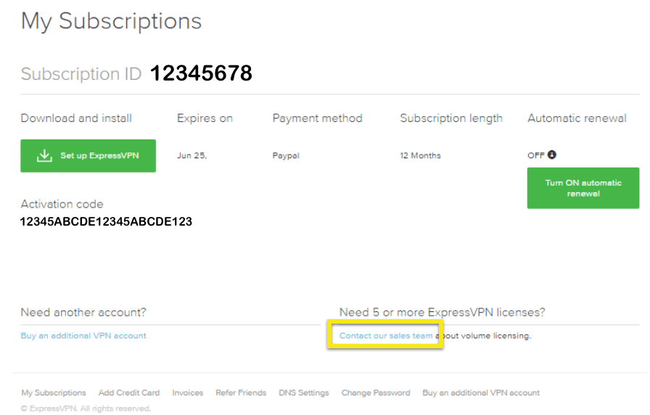Open Change Password footer link
Screen dimensions: 650x415
(376, 393)
